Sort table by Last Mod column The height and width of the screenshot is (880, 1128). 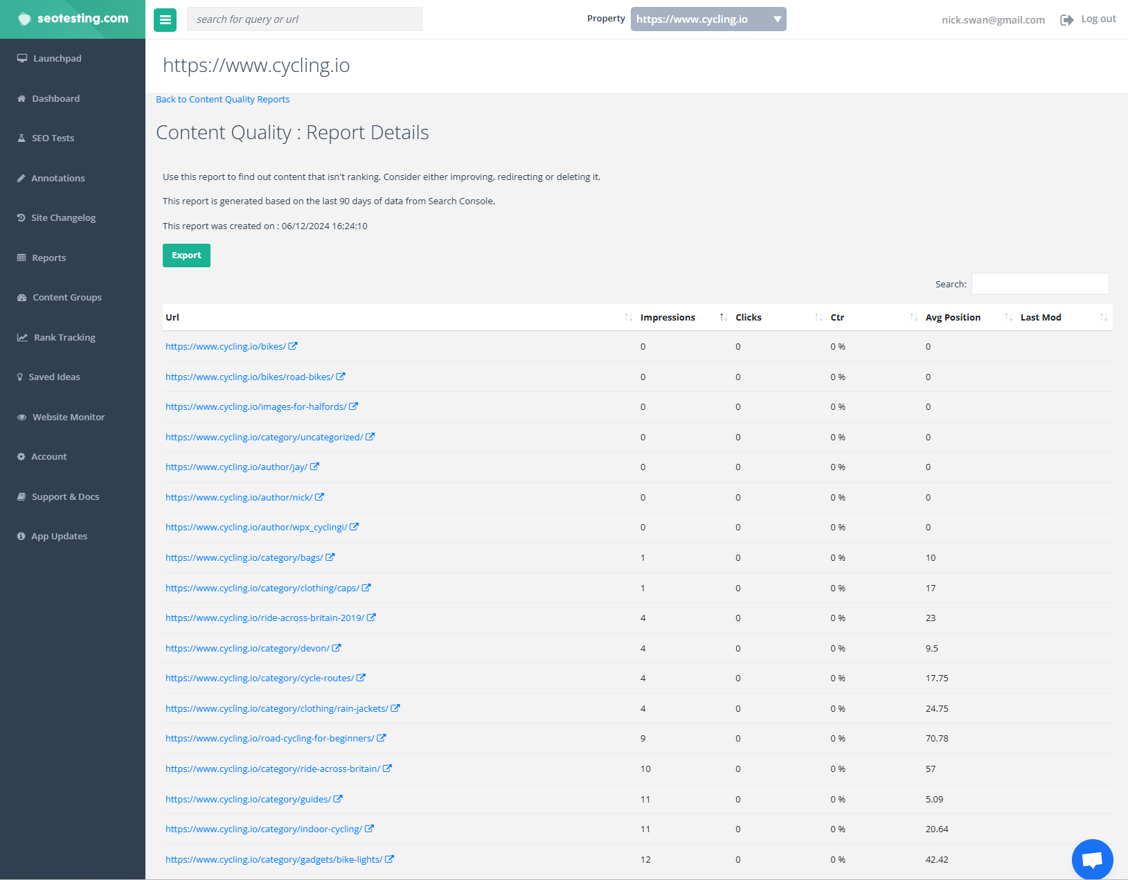(1064, 317)
